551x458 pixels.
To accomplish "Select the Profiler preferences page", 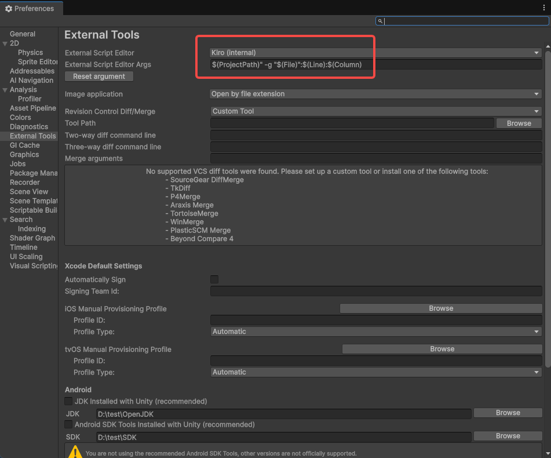I will (x=30, y=99).
